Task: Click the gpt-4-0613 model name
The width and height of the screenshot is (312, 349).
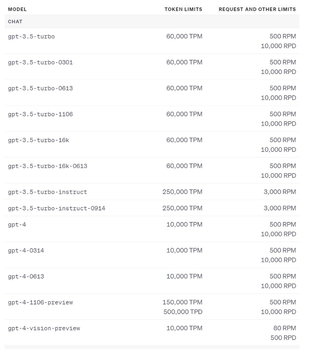Action: 26,277
